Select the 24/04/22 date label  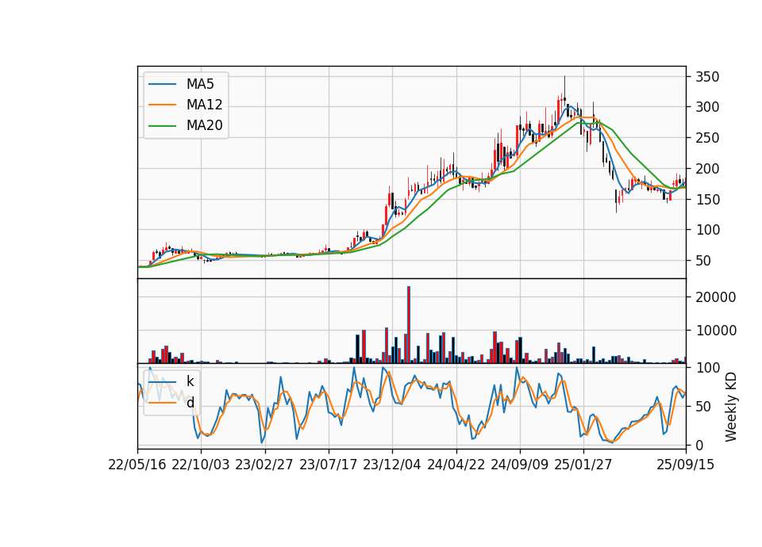[x=456, y=465]
